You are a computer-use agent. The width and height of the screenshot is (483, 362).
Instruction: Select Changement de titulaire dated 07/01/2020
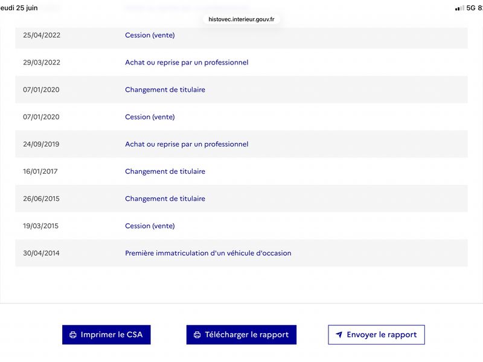165,89
